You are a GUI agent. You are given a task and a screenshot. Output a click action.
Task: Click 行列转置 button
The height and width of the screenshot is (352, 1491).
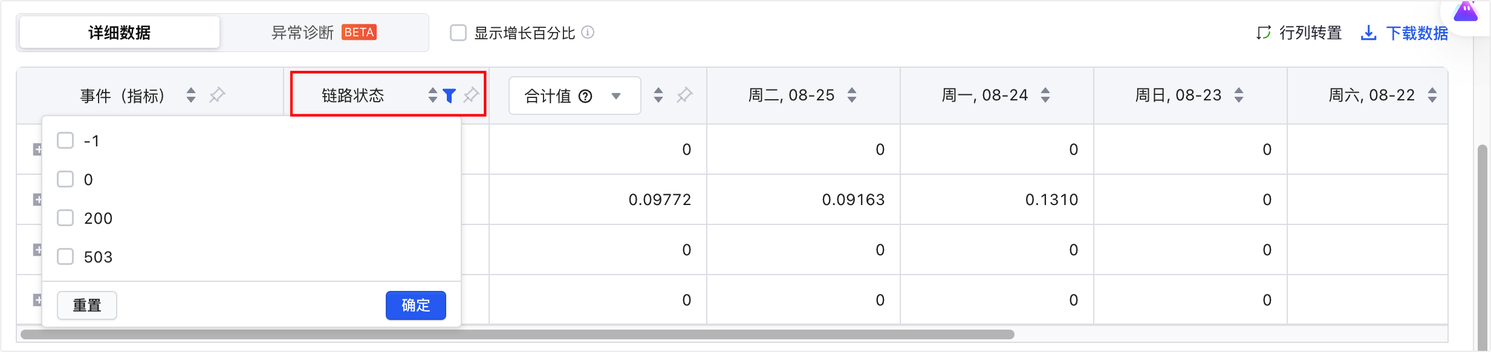point(1299,33)
